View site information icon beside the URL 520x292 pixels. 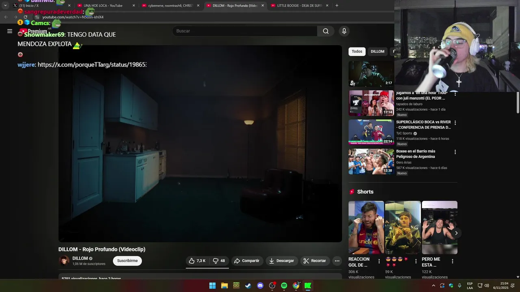pos(37,17)
